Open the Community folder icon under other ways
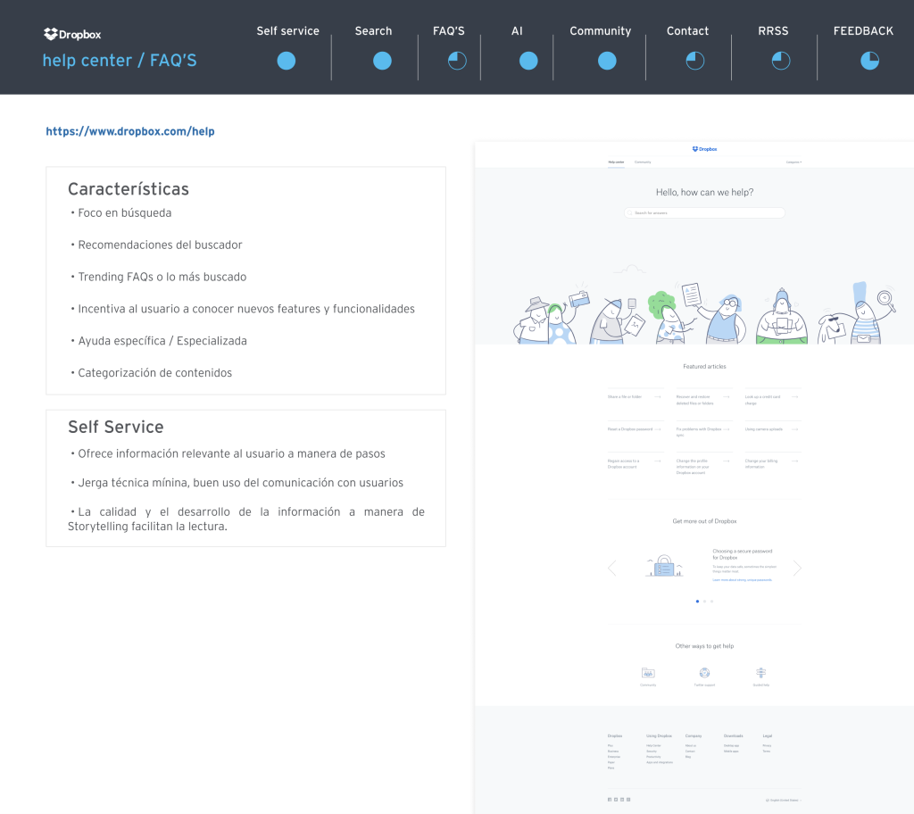This screenshot has width=914, height=814. pyautogui.click(x=648, y=673)
